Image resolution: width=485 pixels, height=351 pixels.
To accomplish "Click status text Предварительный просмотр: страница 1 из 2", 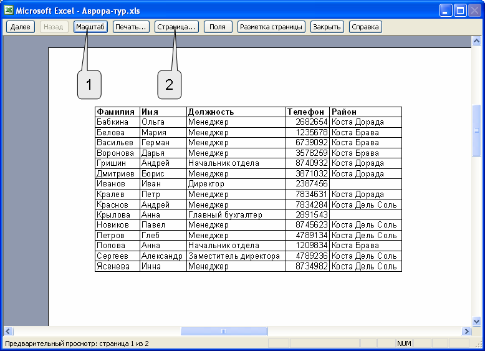I will (77, 344).
